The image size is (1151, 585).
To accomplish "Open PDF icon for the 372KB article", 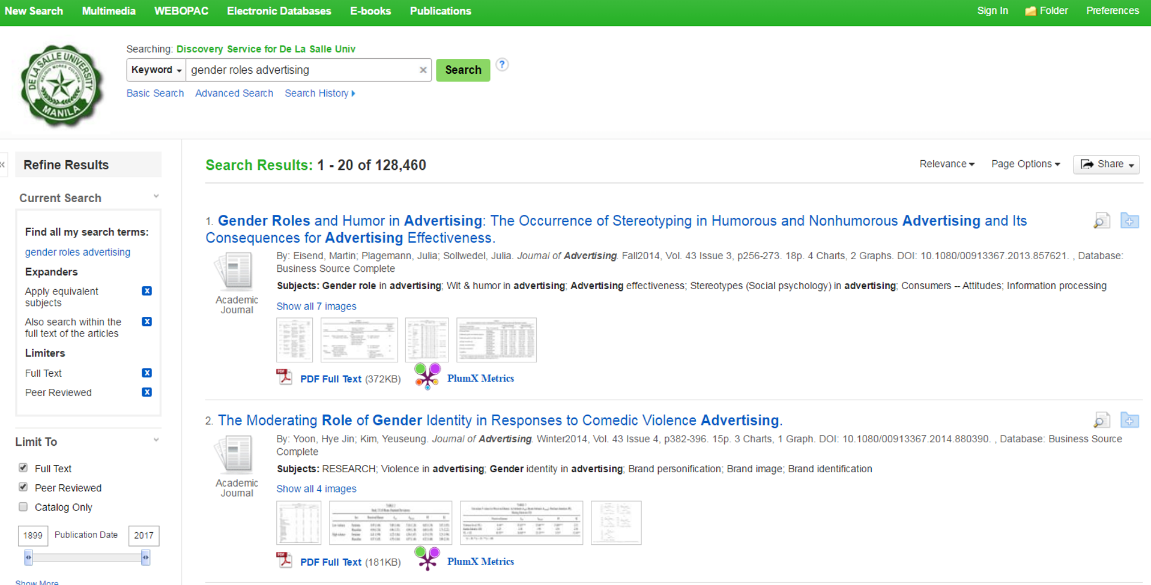I will pyautogui.click(x=285, y=377).
